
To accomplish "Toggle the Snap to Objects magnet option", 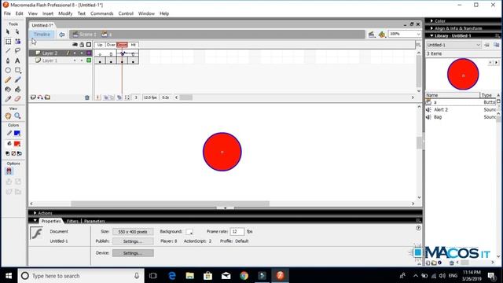I will [9, 171].
